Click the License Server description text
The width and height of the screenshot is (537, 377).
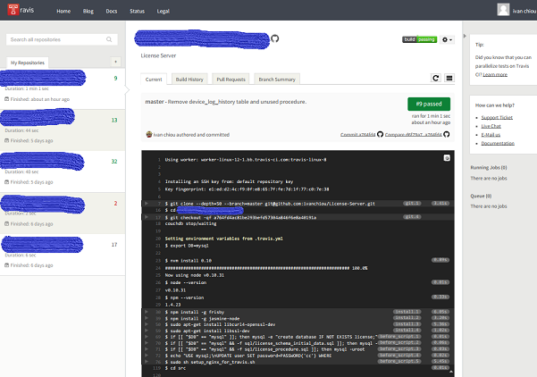coord(158,55)
